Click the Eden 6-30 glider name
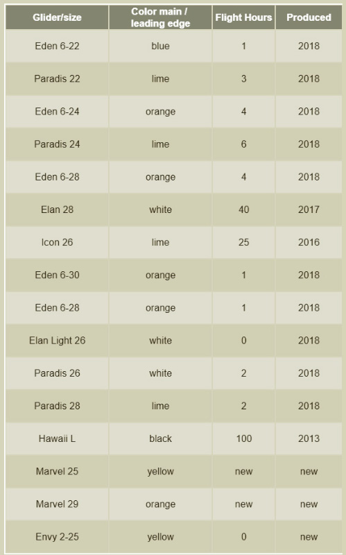Viewport: 346px width, 555px height. [57, 275]
